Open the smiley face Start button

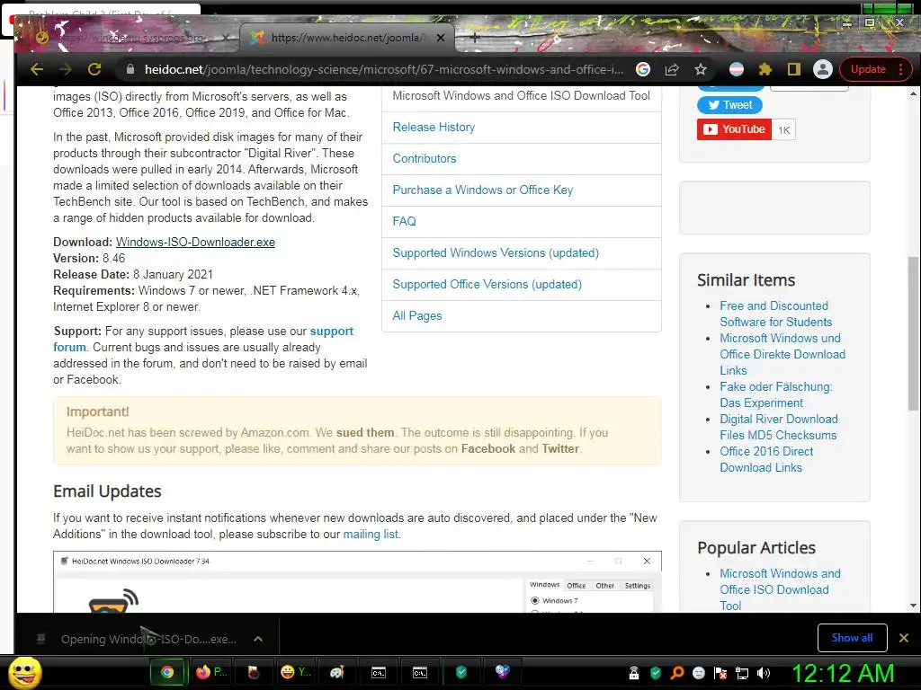pyautogui.click(x=24, y=672)
